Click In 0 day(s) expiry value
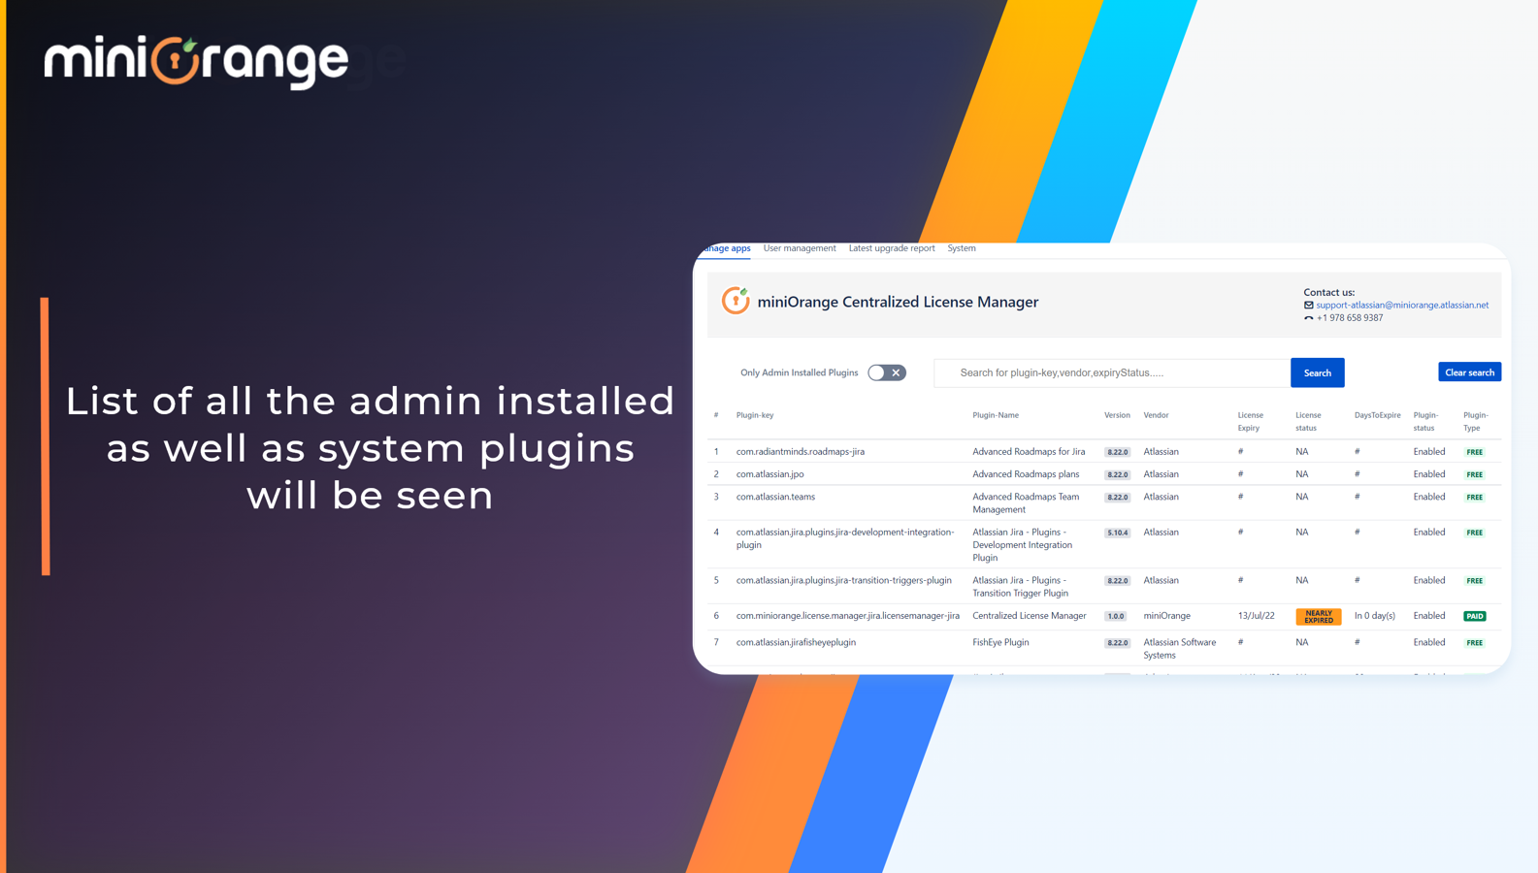 [1374, 616]
